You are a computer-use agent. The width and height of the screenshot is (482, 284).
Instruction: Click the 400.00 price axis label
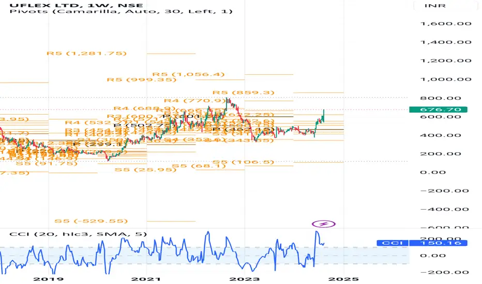pos(441,135)
